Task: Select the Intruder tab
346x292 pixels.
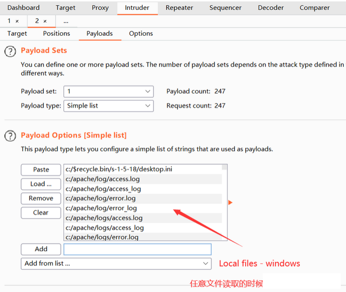Action: tap(137, 8)
